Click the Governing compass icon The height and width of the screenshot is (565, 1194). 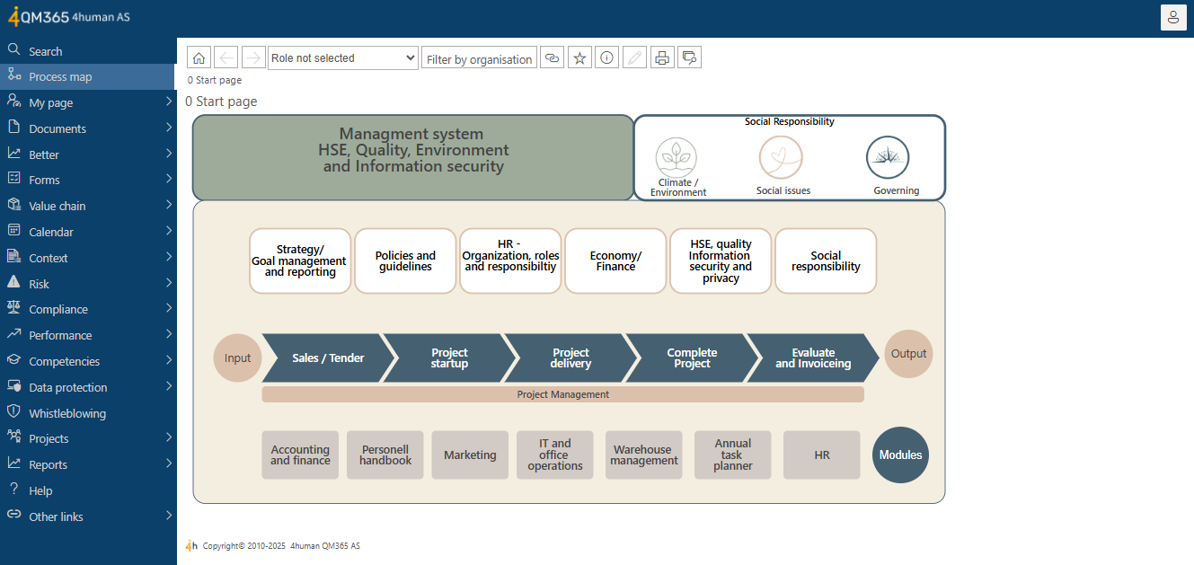point(888,157)
